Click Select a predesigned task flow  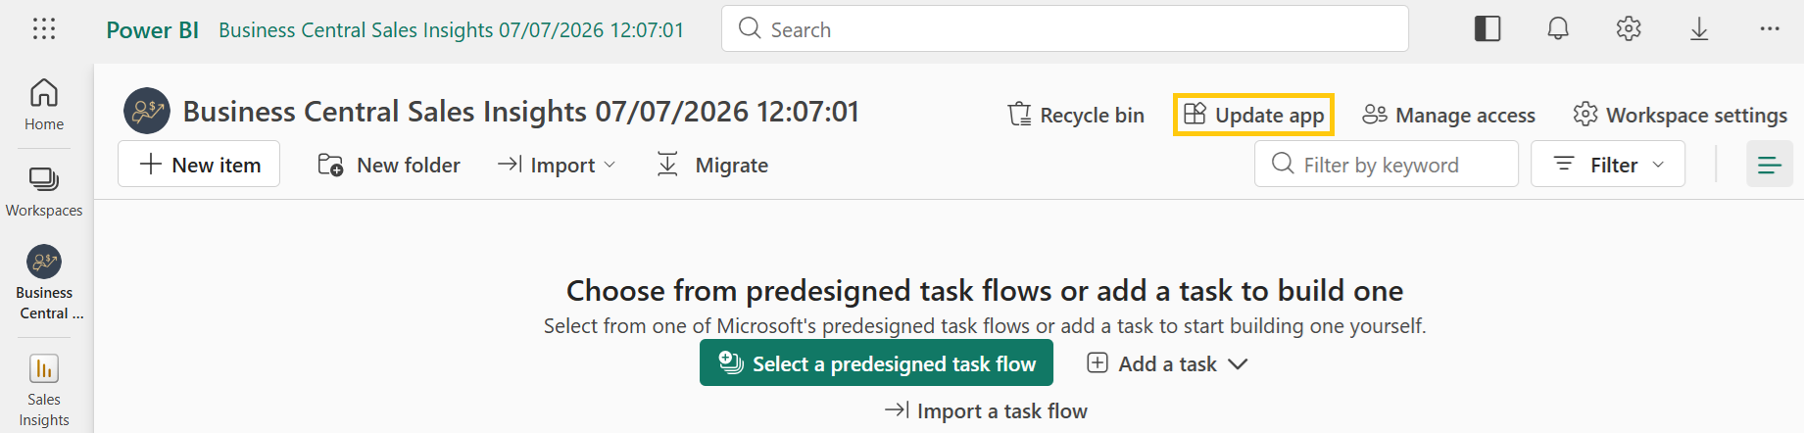tap(876, 363)
